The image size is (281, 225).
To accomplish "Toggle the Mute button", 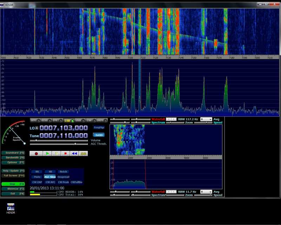I will coord(37,177).
